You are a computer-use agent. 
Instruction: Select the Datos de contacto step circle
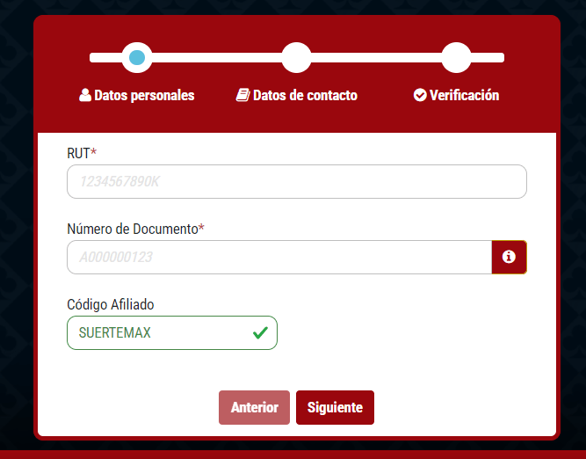(296, 58)
